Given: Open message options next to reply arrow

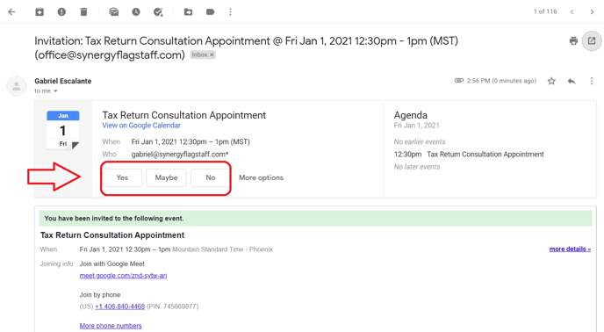Looking at the screenshot, I should (x=592, y=81).
